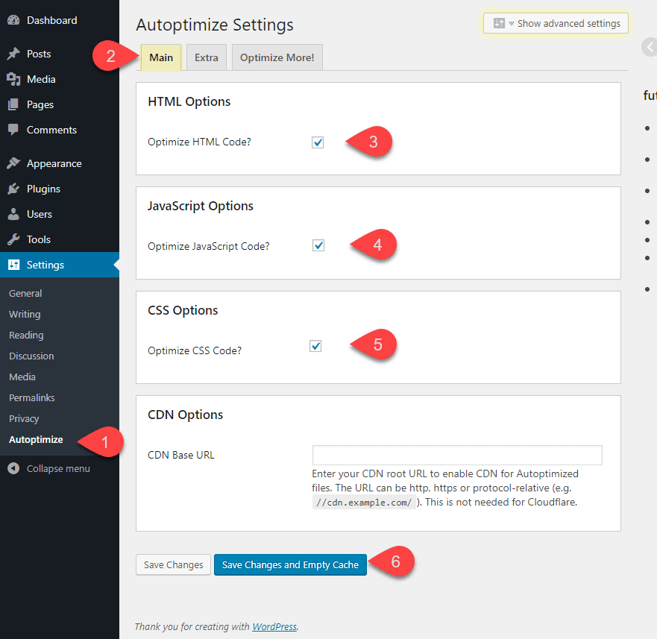This screenshot has width=657, height=639.
Task: Expand the hidden right side panel arrow
Action: (x=647, y=48)
